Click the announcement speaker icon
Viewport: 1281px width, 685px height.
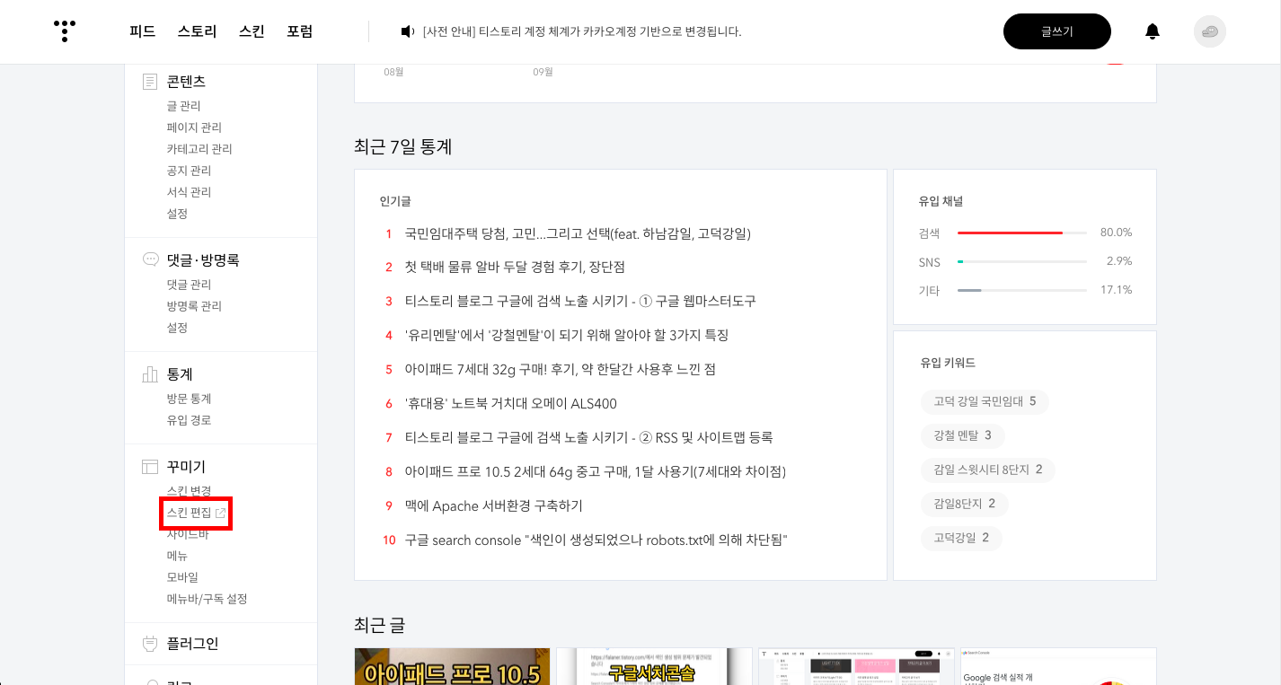click(x=407, y=31)
